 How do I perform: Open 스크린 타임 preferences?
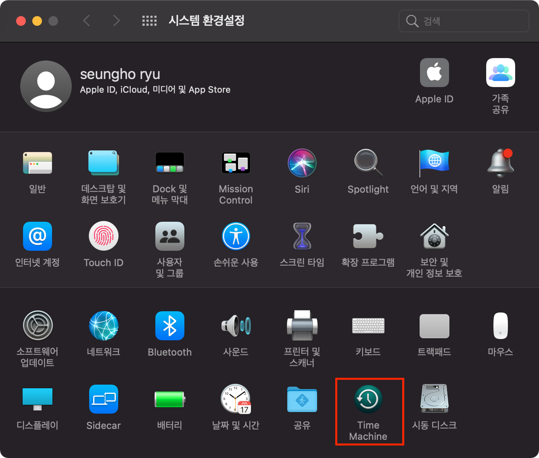(302, 236)
